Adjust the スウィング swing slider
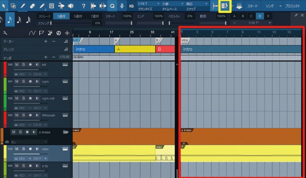Viewport: 306px width, 178px height. [x=71, y=23]
